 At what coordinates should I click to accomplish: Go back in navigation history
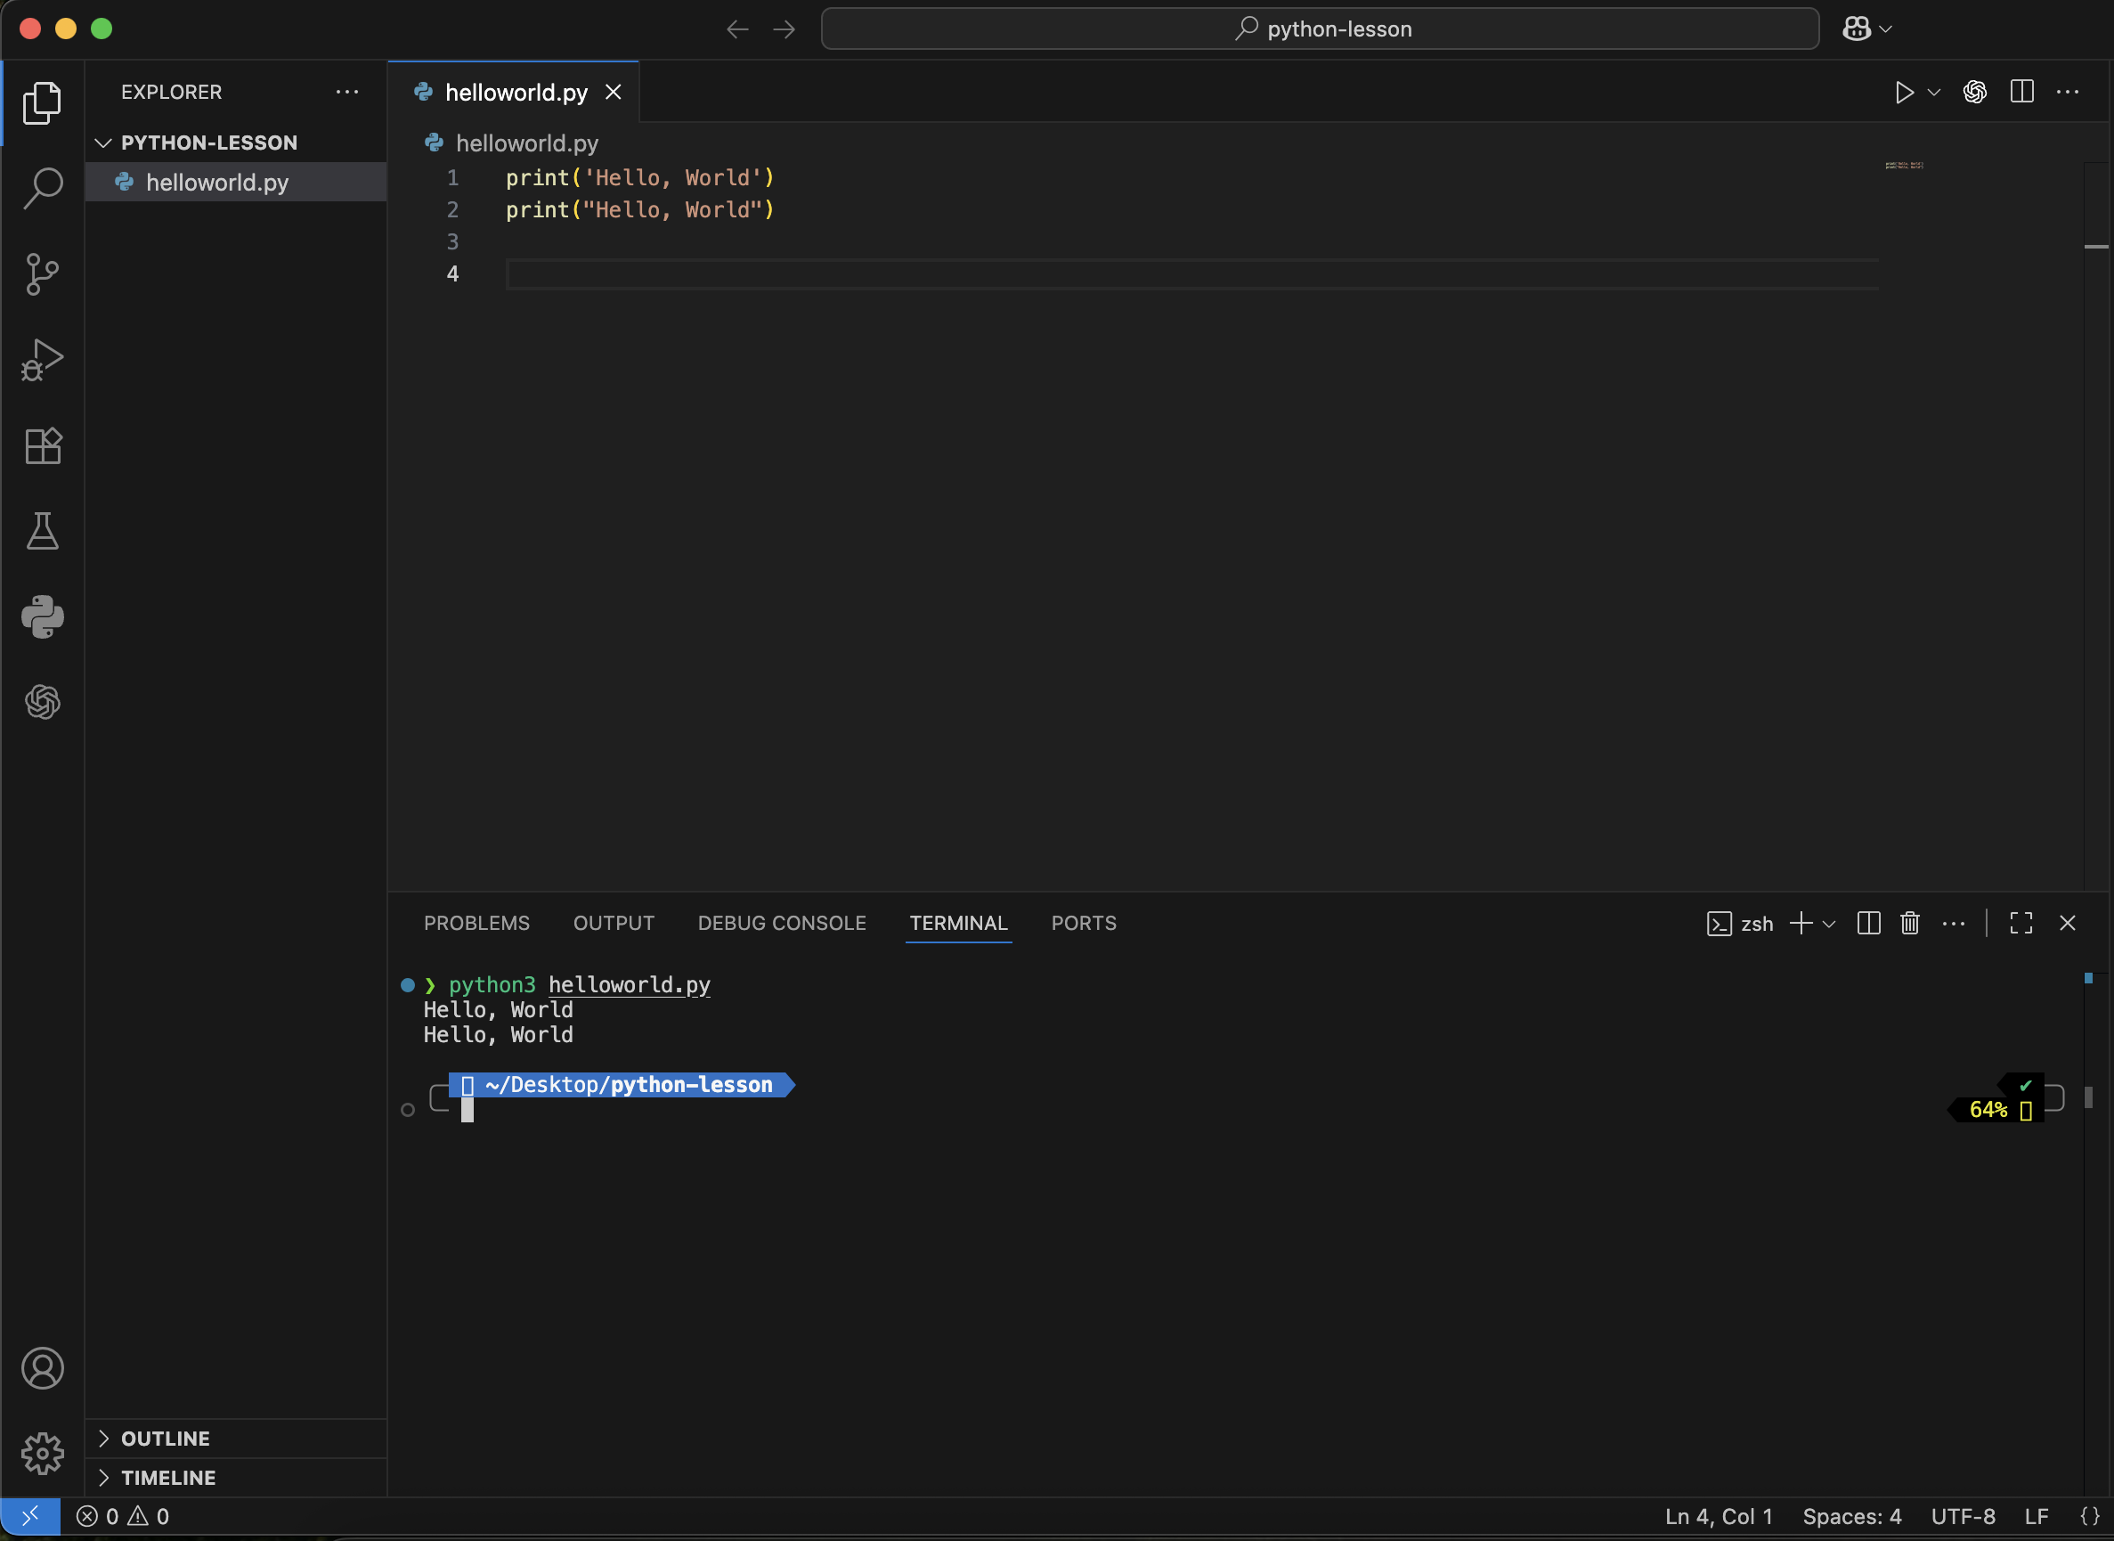(x=737, y=29)
